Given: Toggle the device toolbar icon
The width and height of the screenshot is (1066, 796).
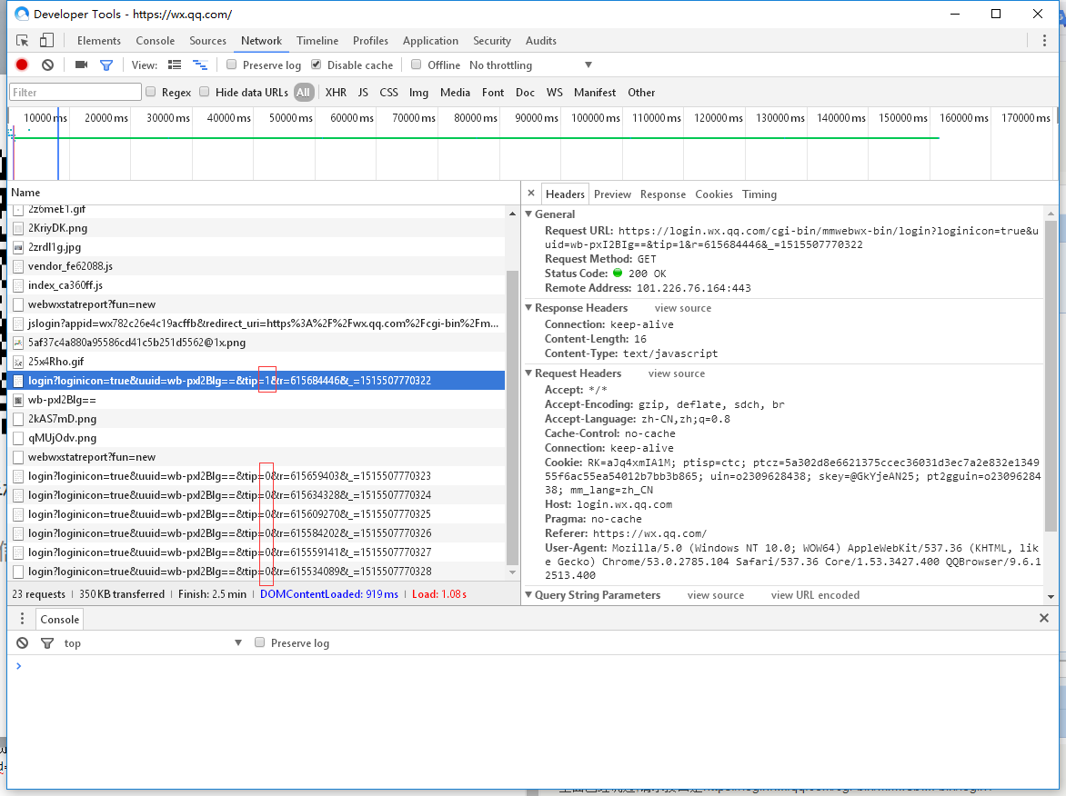Looking at the screenshot, I should point(46,41).
